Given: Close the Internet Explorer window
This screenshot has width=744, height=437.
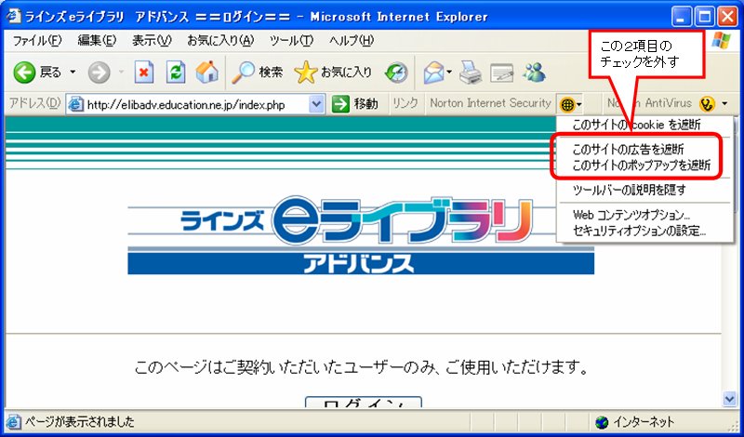Looking at the screenshot, I should [x=727, y=17].
